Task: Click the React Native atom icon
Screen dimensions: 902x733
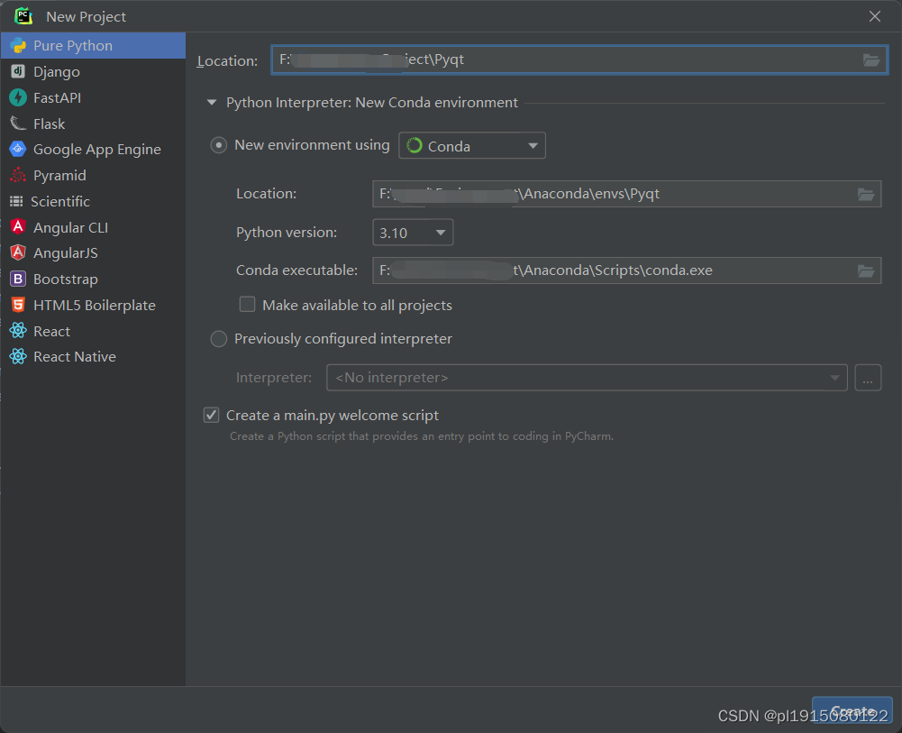Action: coord(18,356)
